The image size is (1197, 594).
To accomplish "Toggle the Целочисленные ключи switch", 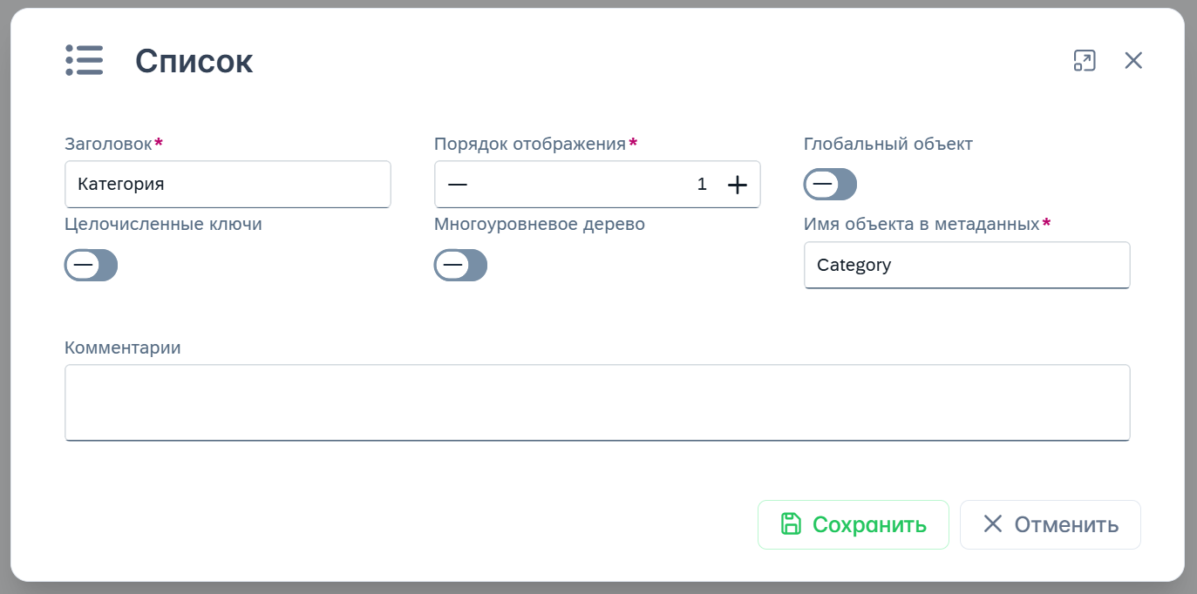I will tap(91, 265).
